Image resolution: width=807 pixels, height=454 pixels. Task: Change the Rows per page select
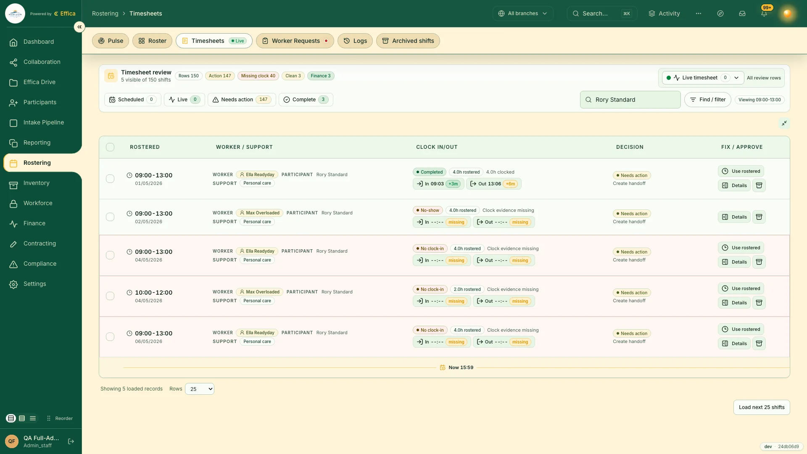tap(200, 389)
